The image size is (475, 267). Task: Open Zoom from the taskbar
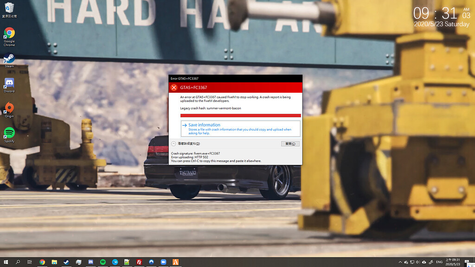tap(163, 262)
